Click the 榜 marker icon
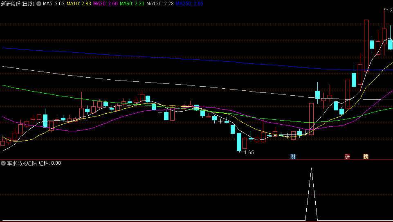This screenshot has width=393, height=222. (366, 157)
